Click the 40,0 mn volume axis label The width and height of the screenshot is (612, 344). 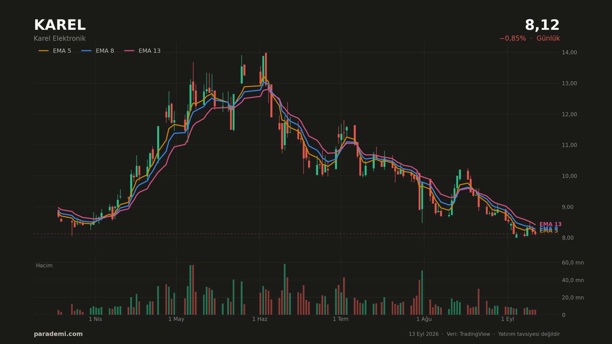tap(573, 280)
